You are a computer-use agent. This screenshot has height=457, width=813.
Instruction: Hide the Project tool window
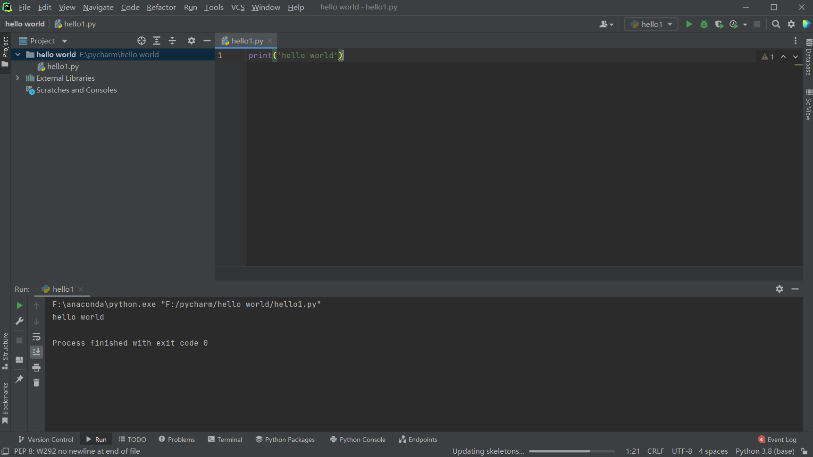pos(207,41)
